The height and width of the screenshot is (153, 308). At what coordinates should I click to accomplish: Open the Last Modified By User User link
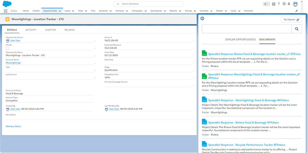pyautogui.click(x=114, y=109)
